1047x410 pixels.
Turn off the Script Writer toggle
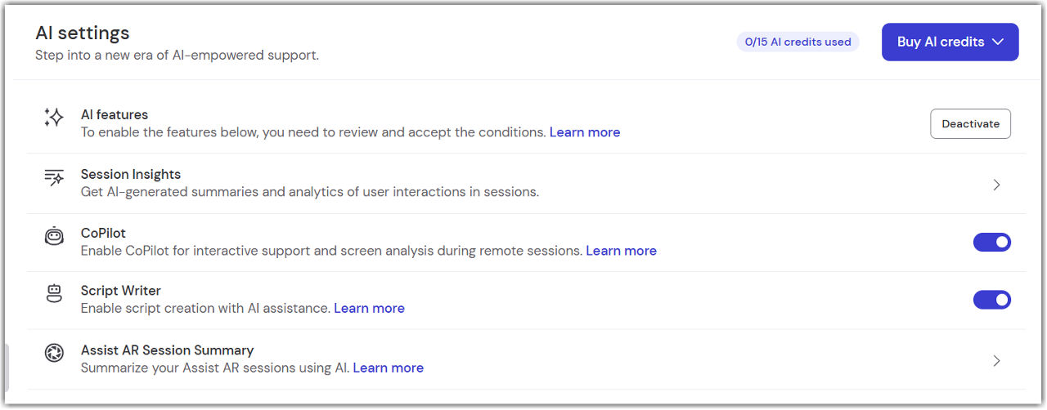(x=991, y=300)
